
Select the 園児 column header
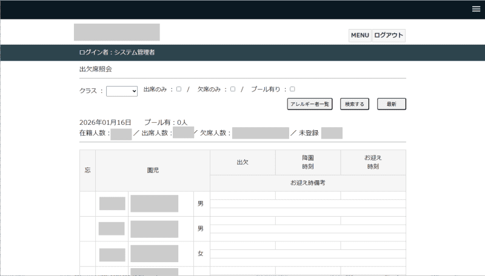coord(153,171)
